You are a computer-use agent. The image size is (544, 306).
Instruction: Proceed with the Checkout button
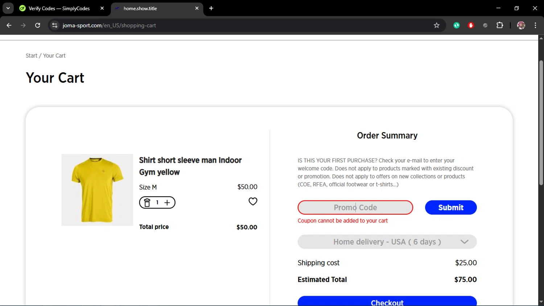tap(387, 301)
